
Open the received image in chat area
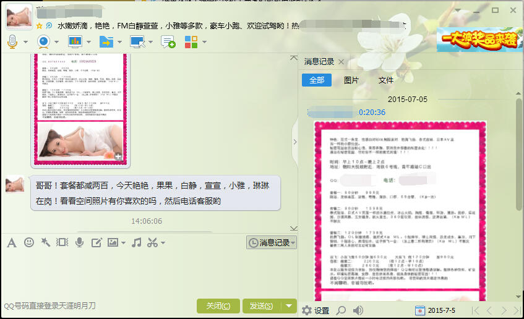click(80, 109)
